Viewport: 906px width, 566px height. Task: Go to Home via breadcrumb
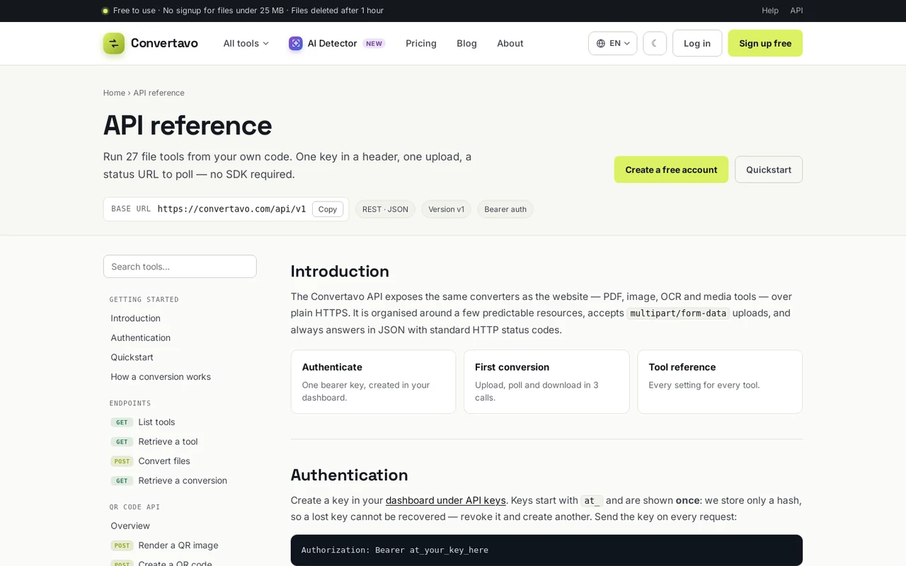coord(114,93)
